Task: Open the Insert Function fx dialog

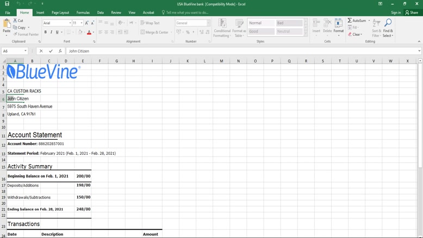Action: (60, 51)
